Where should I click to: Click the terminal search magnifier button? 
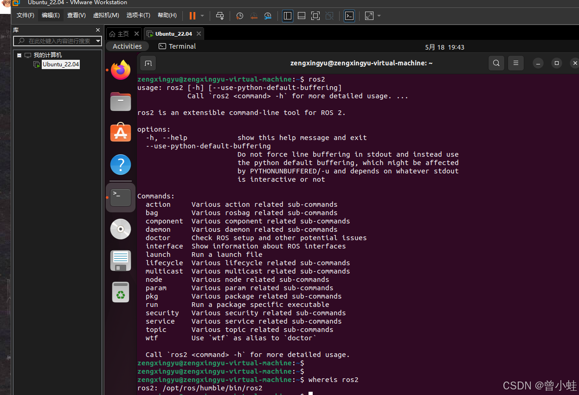tap(496, 63)
